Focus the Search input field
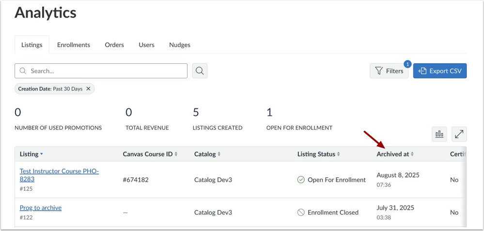The image size is (484, 231). (101, 71)
